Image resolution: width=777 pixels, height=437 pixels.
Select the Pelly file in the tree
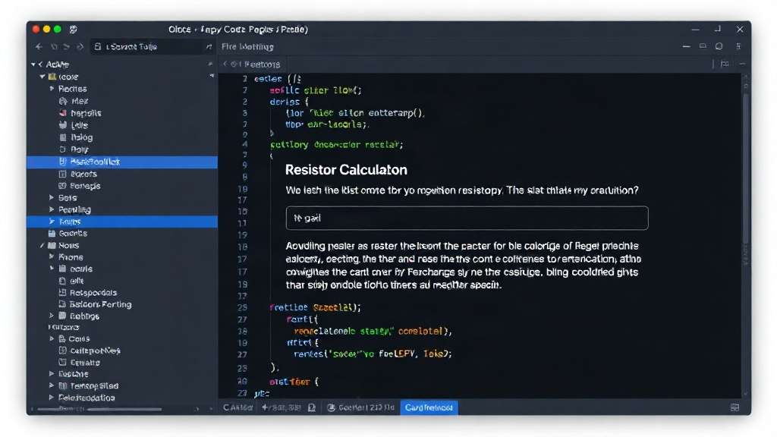[x=79, y=149]
